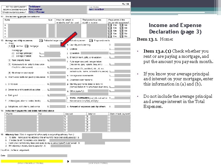Click the Groceries and household supplies field

pyautogui.click(x=58, y=89)
